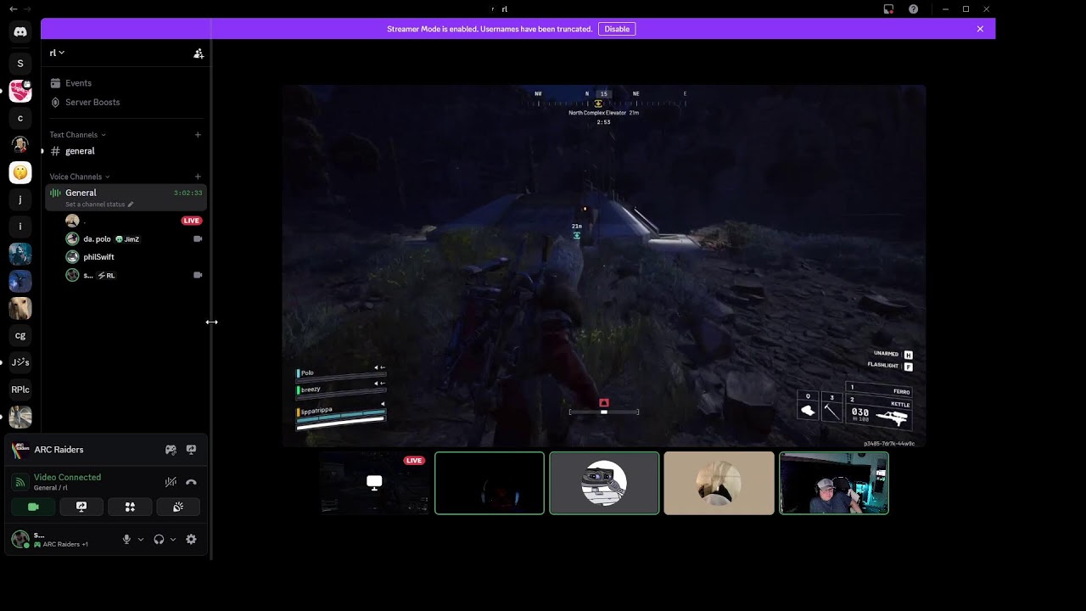This screenshot has width=1086, height=611.
Task: Select the webcam tile with man in cap
Action: point(834,483)
